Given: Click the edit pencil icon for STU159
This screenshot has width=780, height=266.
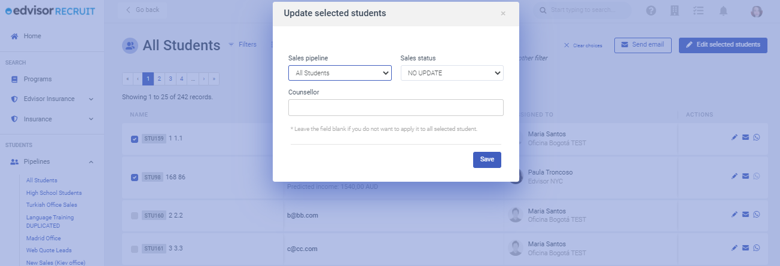Looking at the screenshot, I should click(735, 137).
